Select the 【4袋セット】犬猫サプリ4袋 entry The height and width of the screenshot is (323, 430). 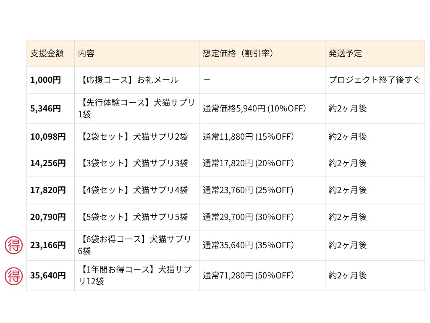(x=133, y=190)
